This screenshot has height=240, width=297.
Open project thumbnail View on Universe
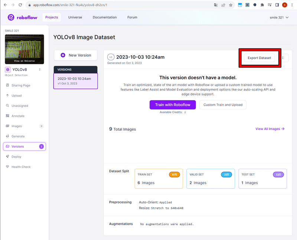25,49
